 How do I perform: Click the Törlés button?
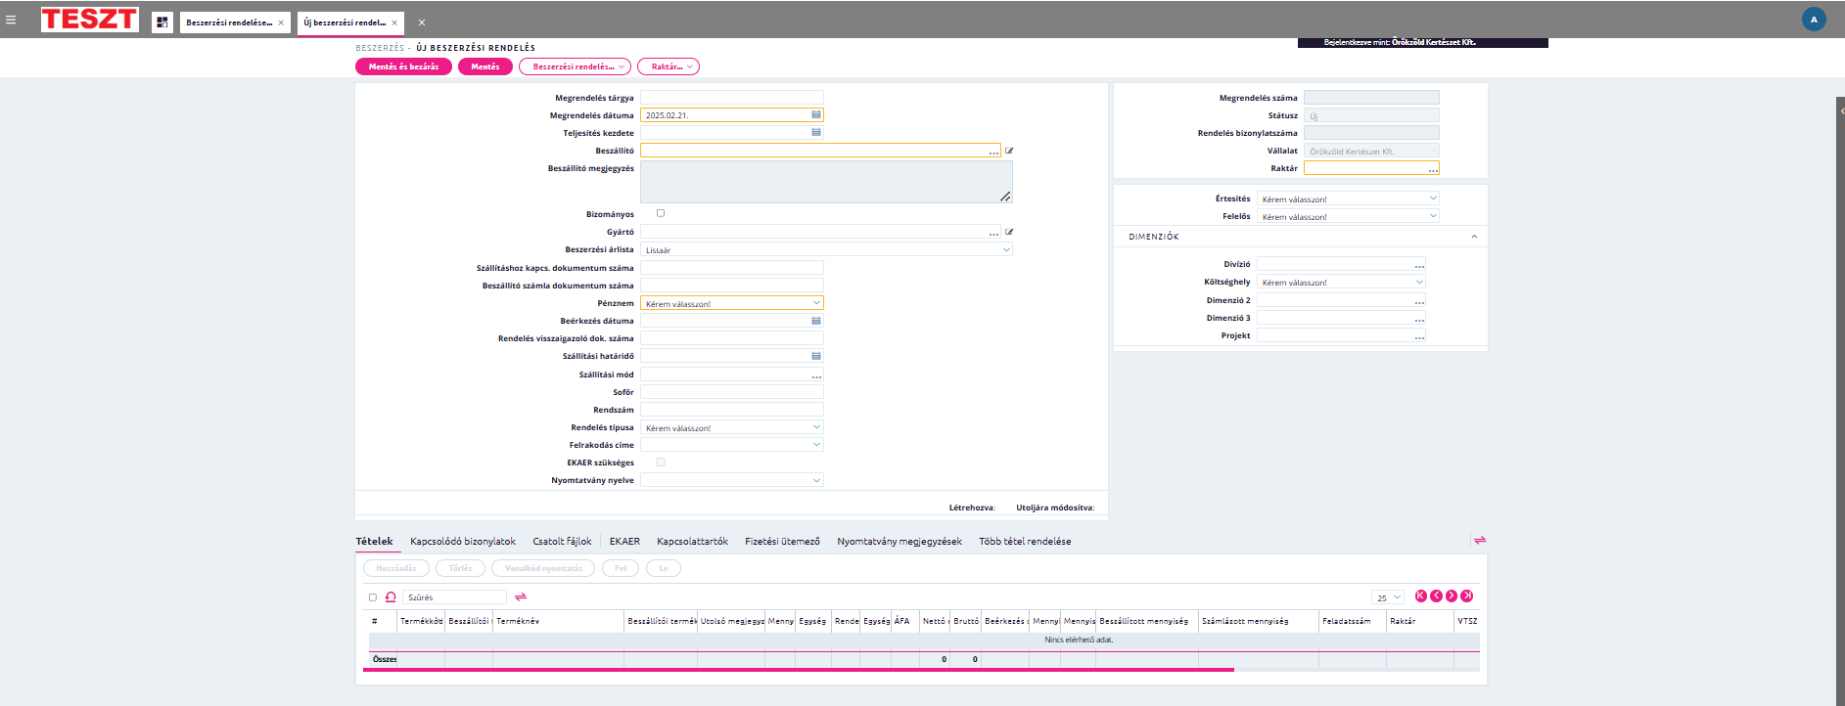(x=460, y=568)
